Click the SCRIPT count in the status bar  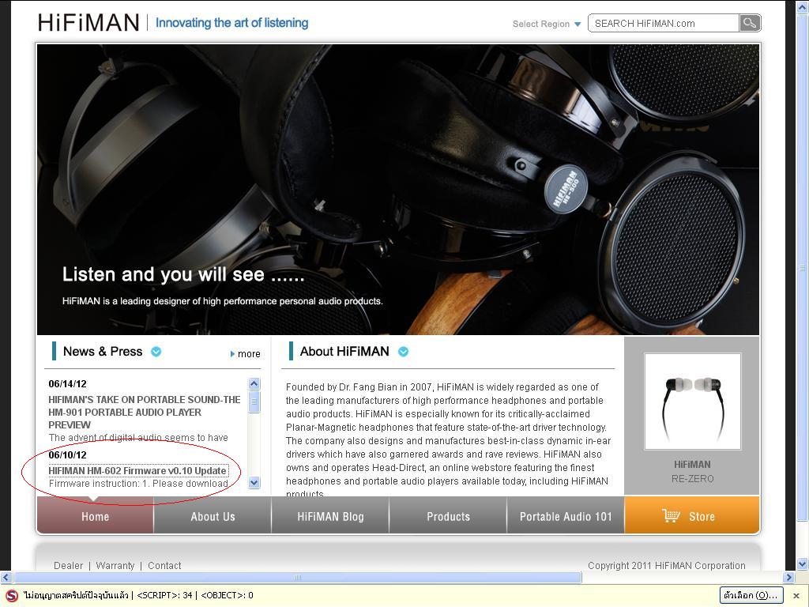(164, 596)
